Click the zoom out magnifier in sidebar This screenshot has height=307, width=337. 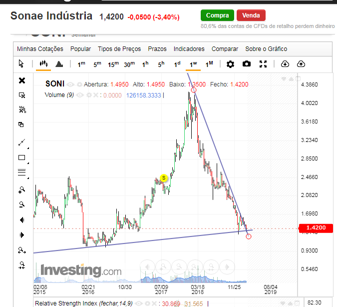tap(21, 204)
